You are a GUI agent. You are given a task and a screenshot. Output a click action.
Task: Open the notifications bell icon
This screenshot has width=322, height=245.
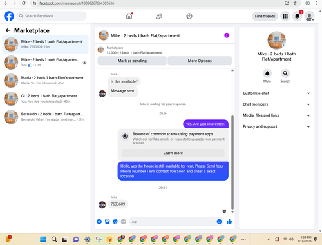click(x=298, y=16)
